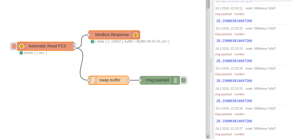Click the debug timestamp 18.2.2018, 22:32:25
Screen dimensions: 292x139
(x=229, y=89)
